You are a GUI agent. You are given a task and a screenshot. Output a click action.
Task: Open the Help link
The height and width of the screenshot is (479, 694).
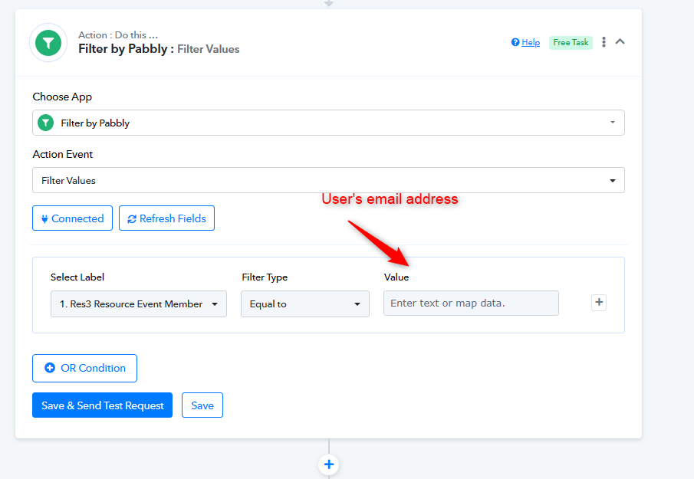[531, 42]
